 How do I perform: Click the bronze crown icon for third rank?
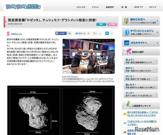pyautogui.click(x=125, y=132)
